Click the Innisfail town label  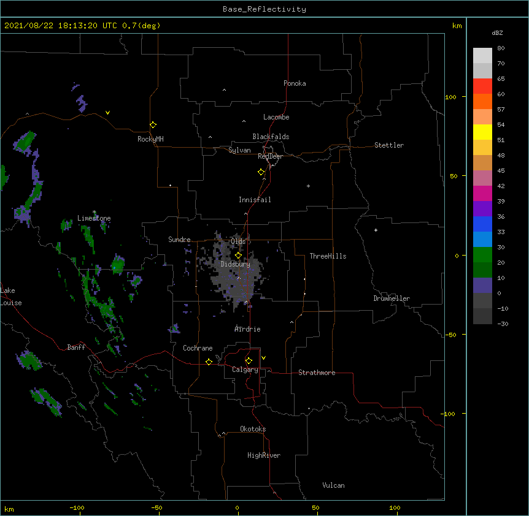(x=255, y=200)
